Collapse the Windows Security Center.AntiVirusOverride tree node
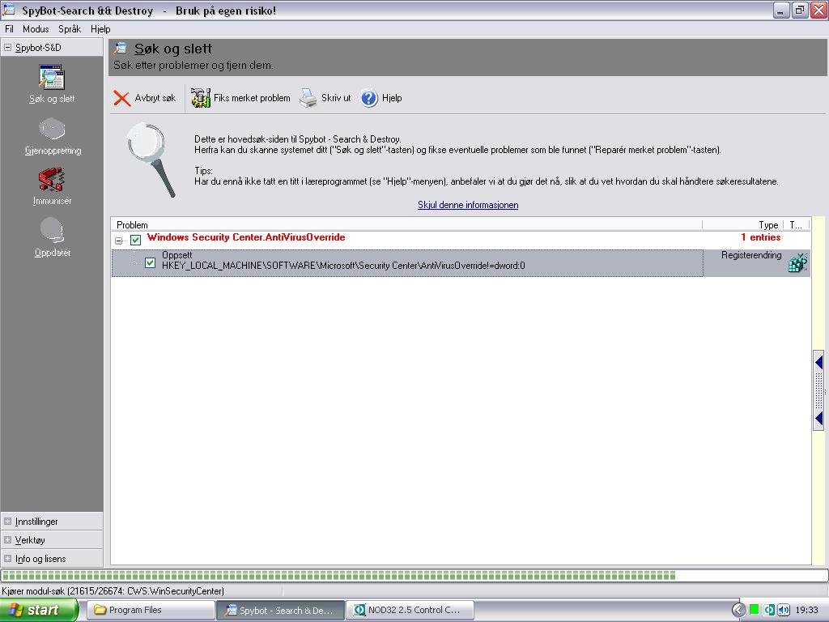Viewport: 829px width, 622px height. [119, 241]
